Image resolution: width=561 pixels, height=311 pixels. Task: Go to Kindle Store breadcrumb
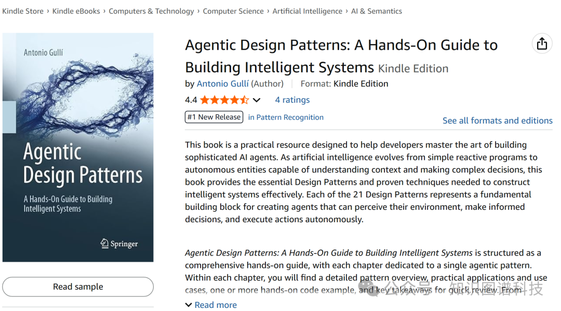coord(23,11)
